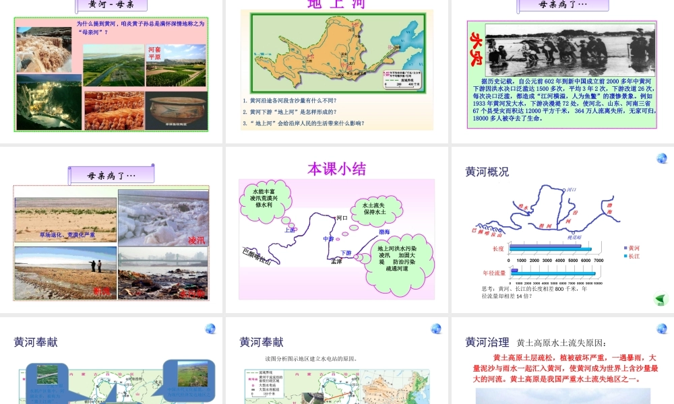Screen dimensions: 674x404
Task: Click the 长江 legend color square
Action: point(625,256)
